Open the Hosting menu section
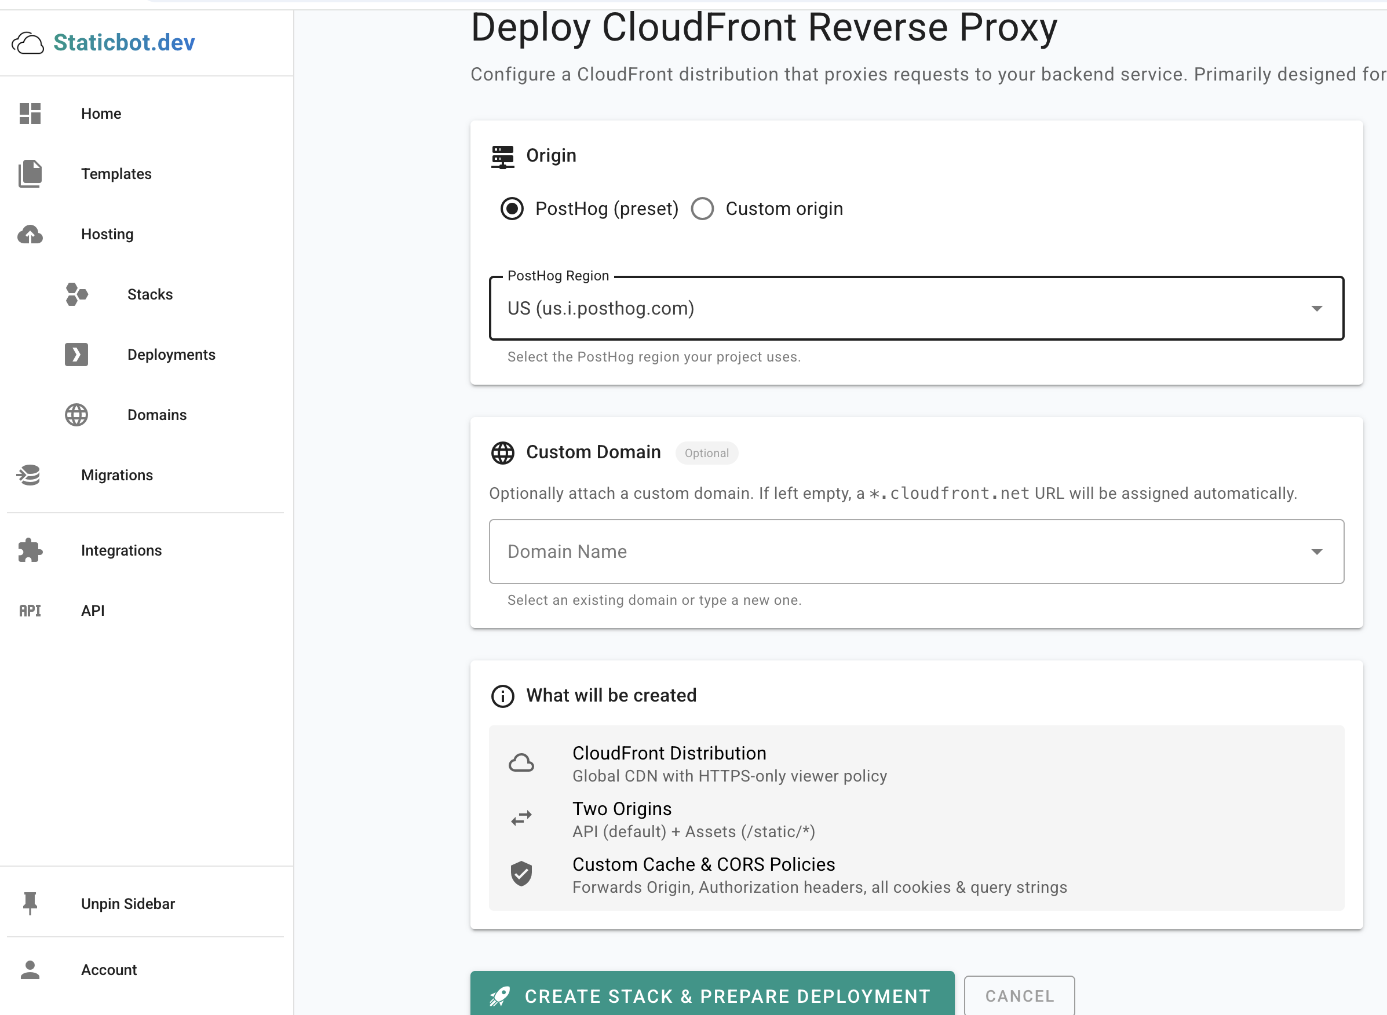The image size is (1387, 1015). [x=146, y=234]
